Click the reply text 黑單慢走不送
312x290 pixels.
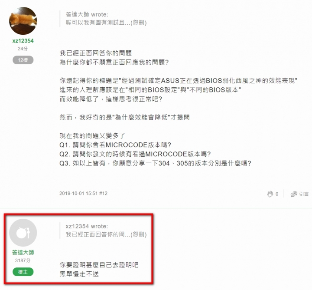[x=79, y=274]
